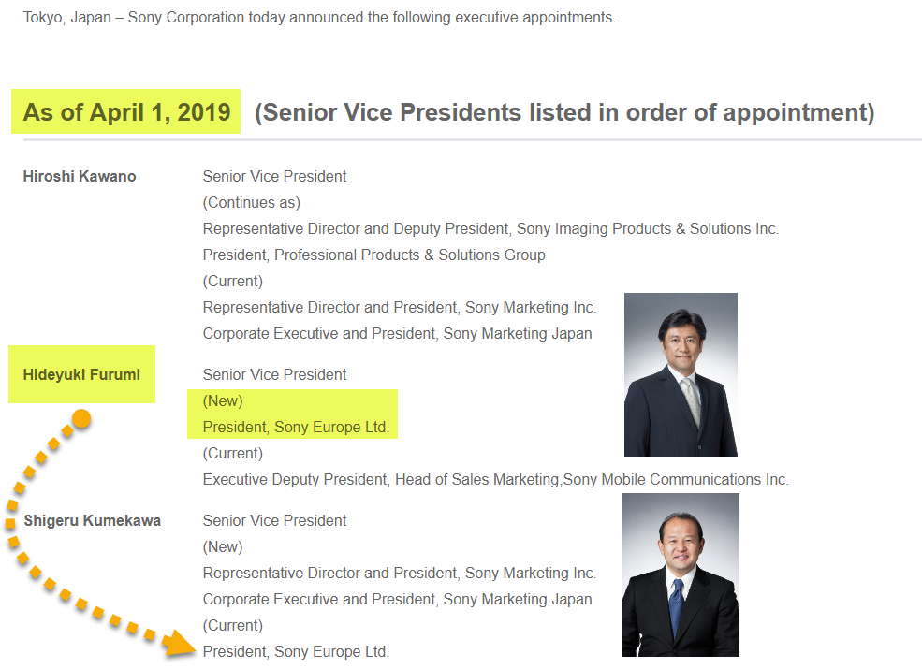The width and height of the screenshot is (922, 669).
Task: Click the last 'President, Sony Europe Ltd.' line
Action: (x=296, y=651)
